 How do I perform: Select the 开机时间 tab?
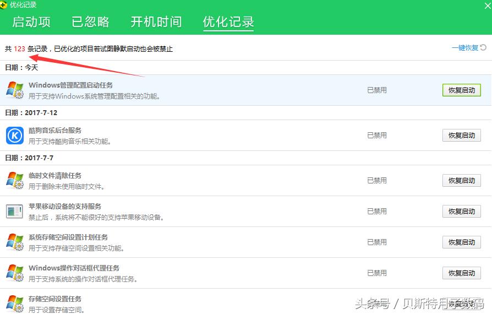pos(156,22)
